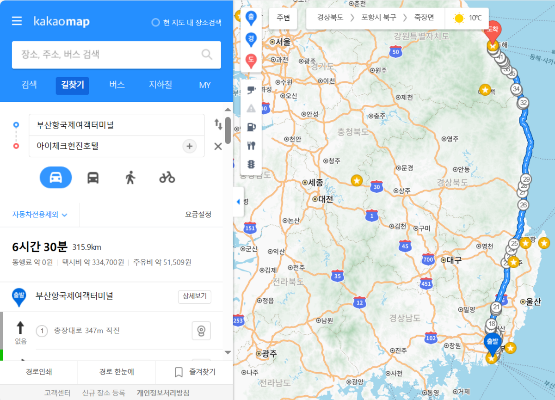Enable '현 지도 내 장소검색' radio option
The height and width of the screenshot is (400, 555).
point(156,23)
